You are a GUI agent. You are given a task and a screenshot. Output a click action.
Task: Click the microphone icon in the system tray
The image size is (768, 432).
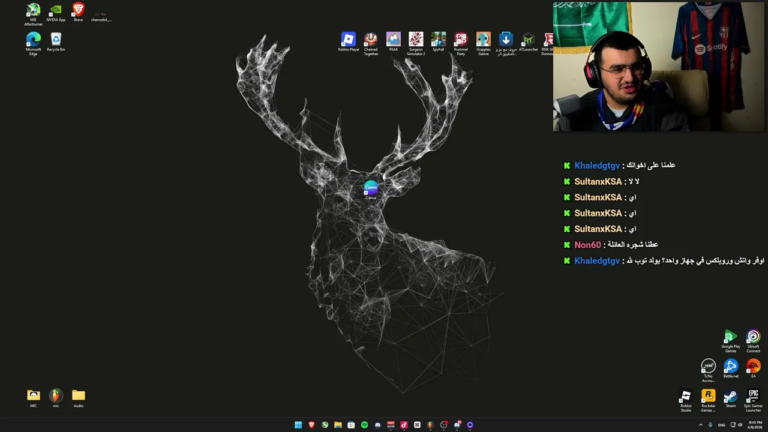[710, 425]
